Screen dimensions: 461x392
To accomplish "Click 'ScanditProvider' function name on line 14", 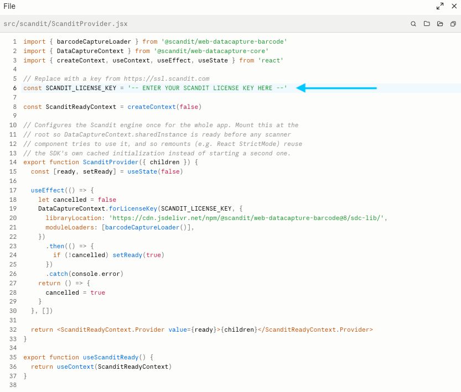I will pos(111,162).
